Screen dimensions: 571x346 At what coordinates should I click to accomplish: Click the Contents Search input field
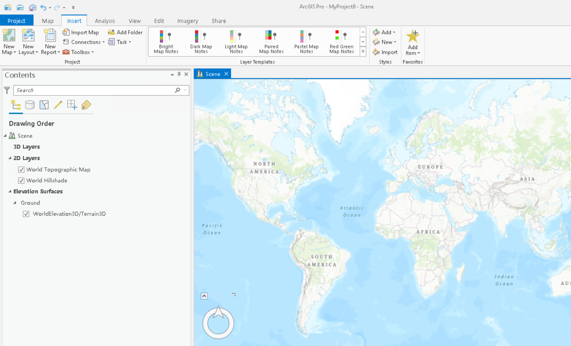pyautogui.click(x=101, y=90)
